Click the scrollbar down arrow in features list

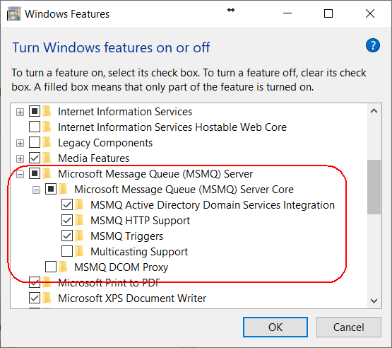(374, 301)
